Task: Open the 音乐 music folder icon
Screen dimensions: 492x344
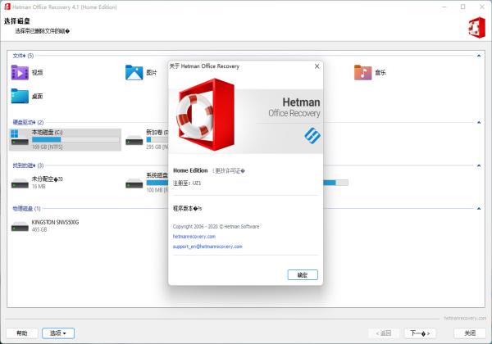Action: 362,73
